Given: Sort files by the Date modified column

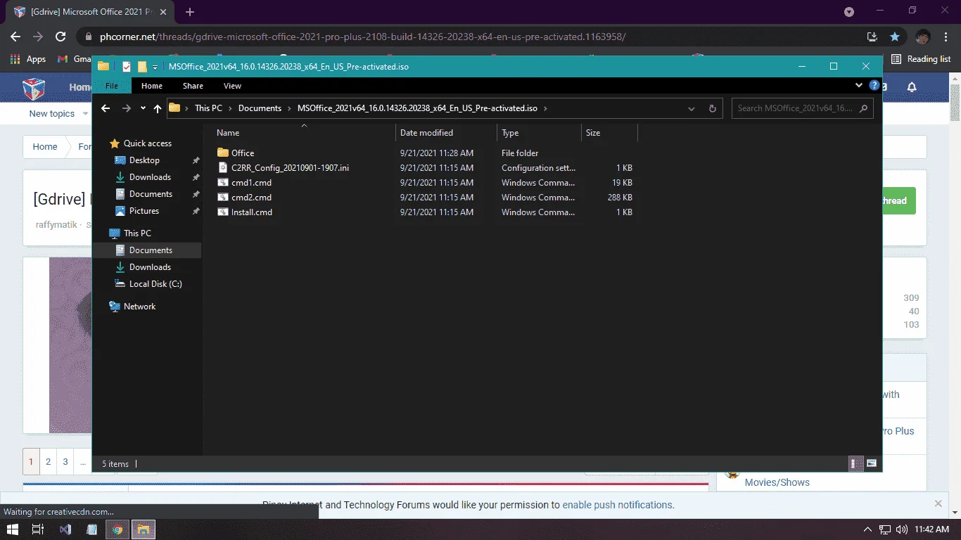Looking at the screenshot, I should [426, 133].
